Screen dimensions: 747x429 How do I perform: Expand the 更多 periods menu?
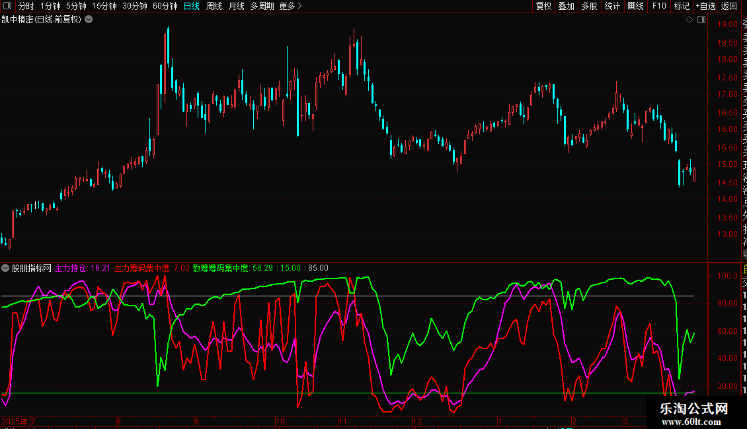coord(291,6)
